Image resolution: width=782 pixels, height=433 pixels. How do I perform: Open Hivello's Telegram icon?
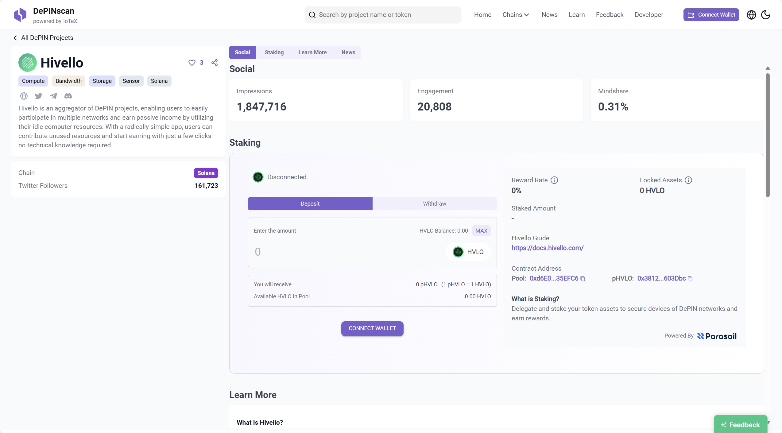pos(53,96)
